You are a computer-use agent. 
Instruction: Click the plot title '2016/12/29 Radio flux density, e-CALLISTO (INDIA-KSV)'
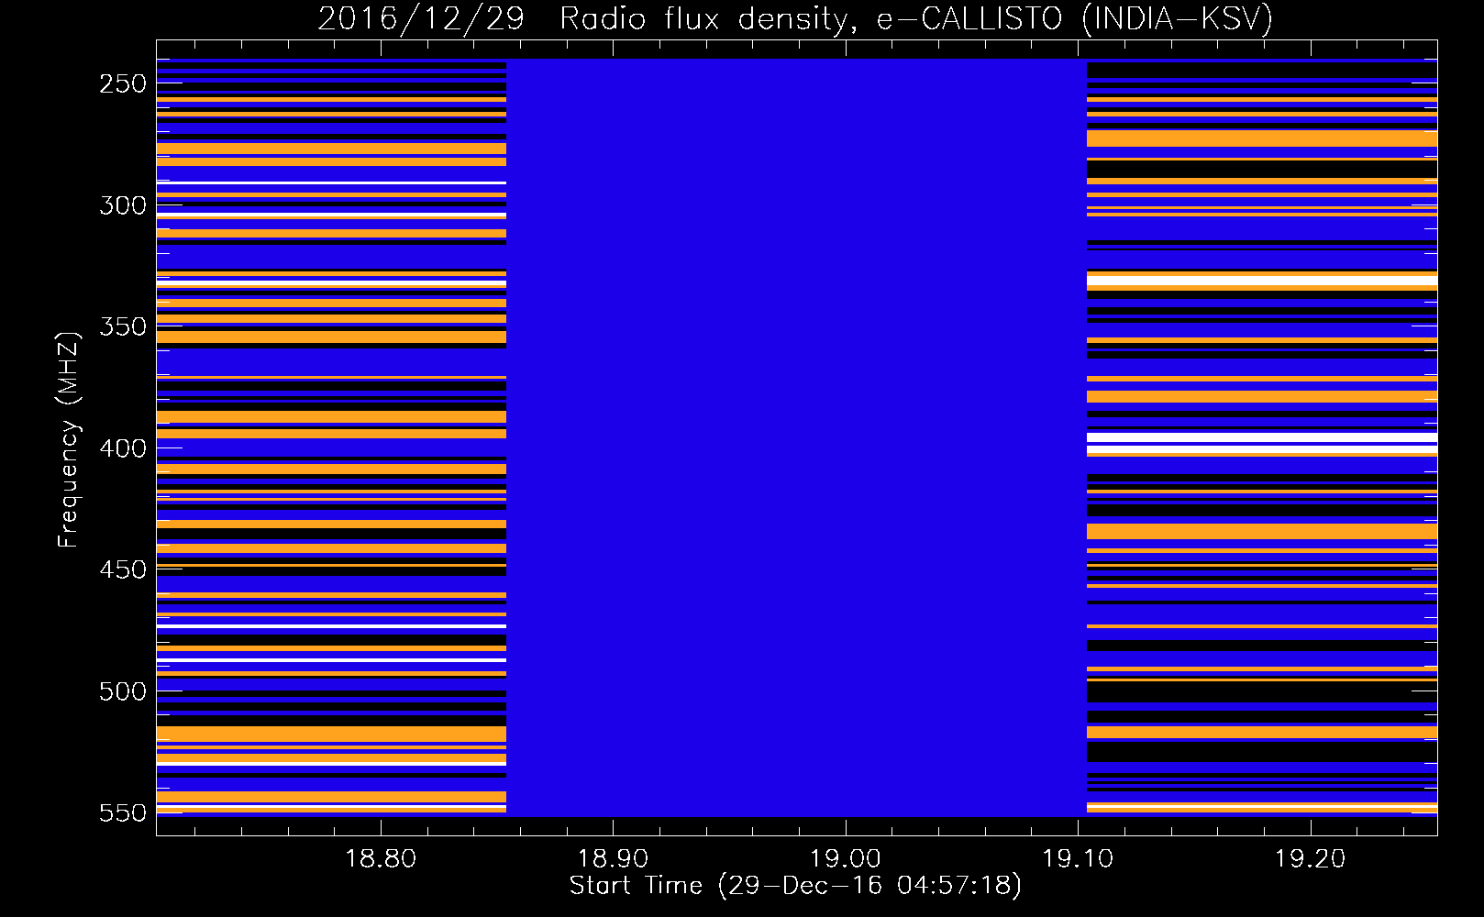794,18
